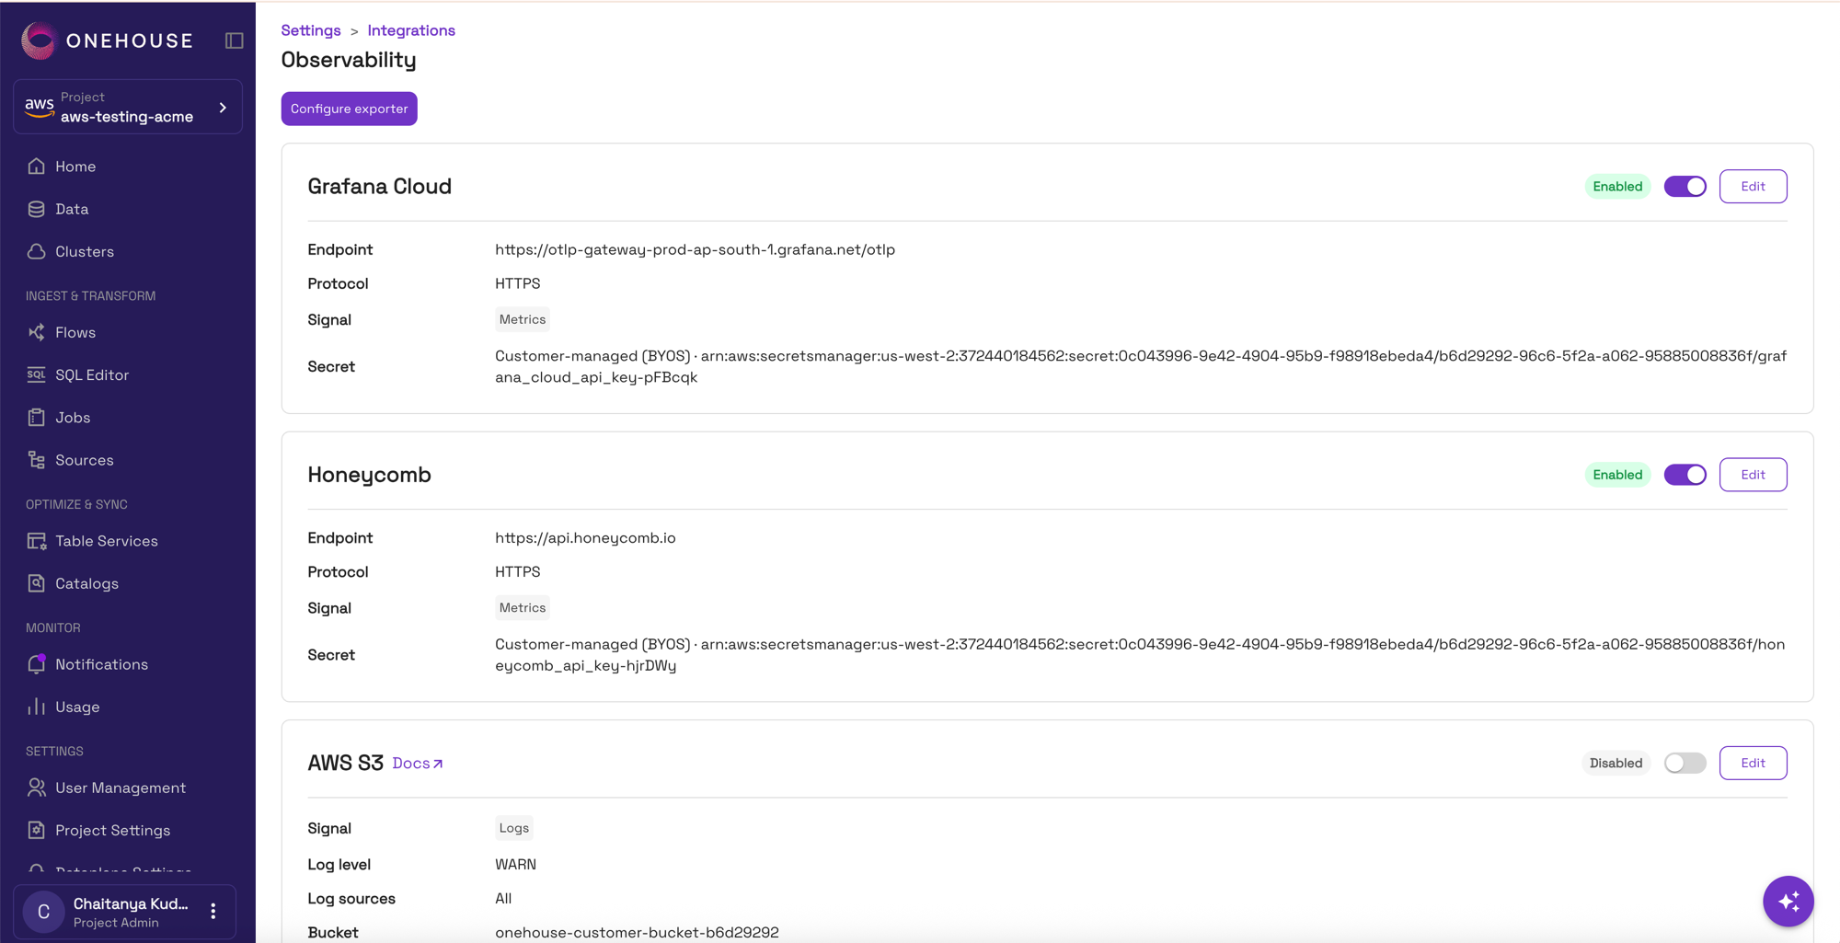Click the User Management person icon
This screenshot has width=1840, height=943.
(37, 788)
